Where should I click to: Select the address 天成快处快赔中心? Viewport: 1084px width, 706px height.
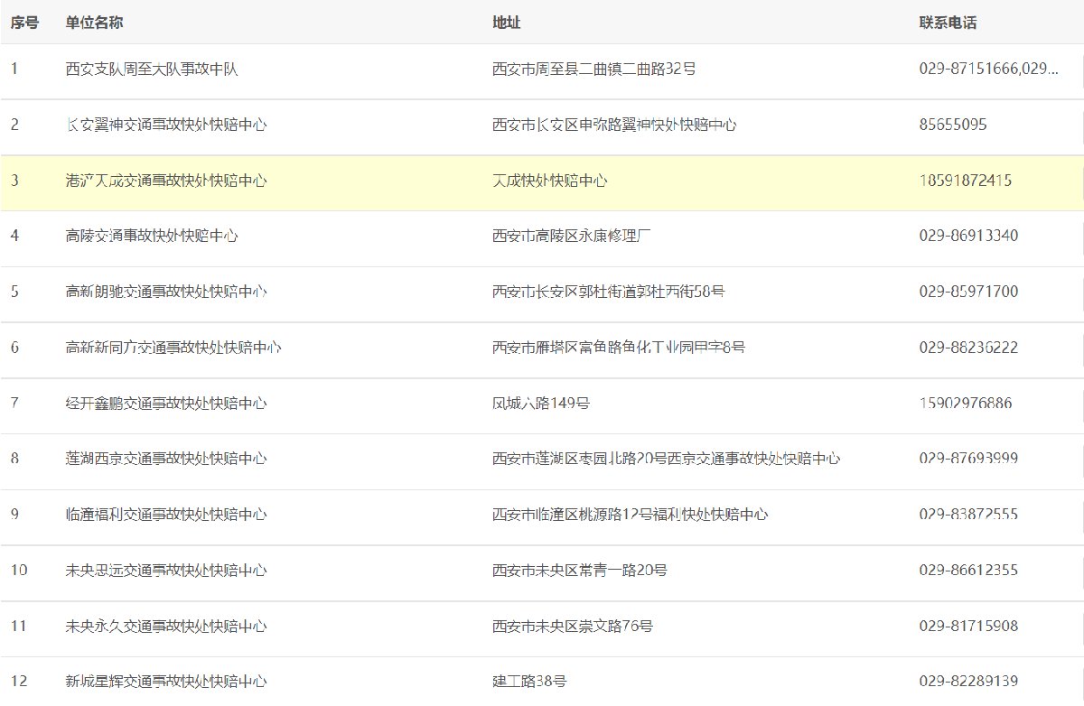(x=549, y=181)
